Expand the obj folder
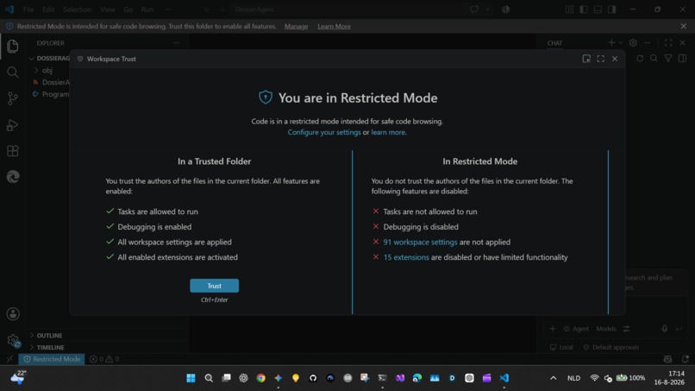The image size is (695, 391). coord(48,70)
